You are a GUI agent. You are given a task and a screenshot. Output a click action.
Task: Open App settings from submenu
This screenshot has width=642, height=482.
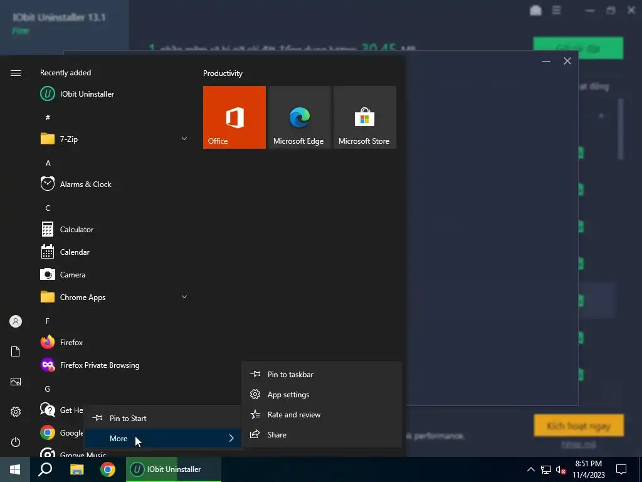322,394
